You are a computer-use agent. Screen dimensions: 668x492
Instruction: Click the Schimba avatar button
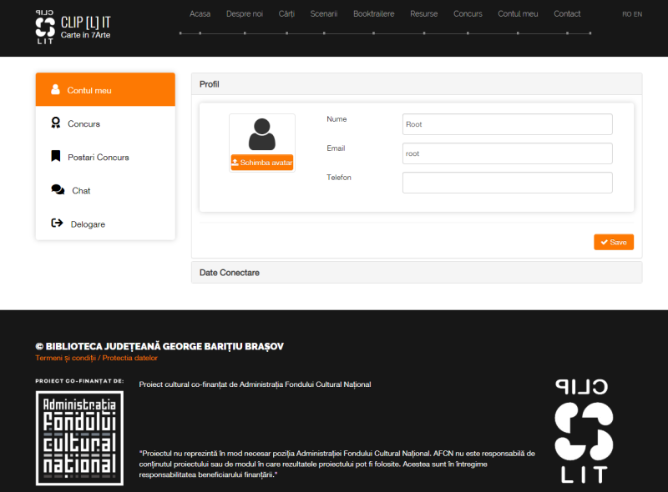click(261, 163)
